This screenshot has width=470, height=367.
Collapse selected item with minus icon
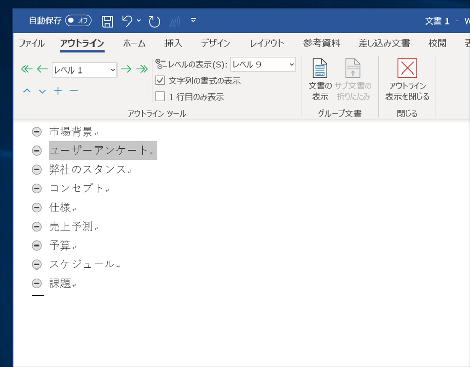[x=74, y=91]
